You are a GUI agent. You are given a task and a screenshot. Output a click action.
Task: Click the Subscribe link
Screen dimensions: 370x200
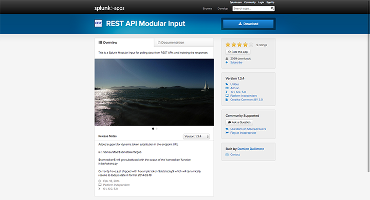click(x=236, y=63)
